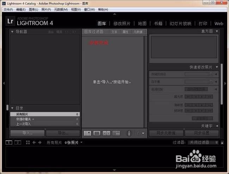Open the 图库(L) menu
The width and height of the screenshot is (229, 174).
point(33,10)
